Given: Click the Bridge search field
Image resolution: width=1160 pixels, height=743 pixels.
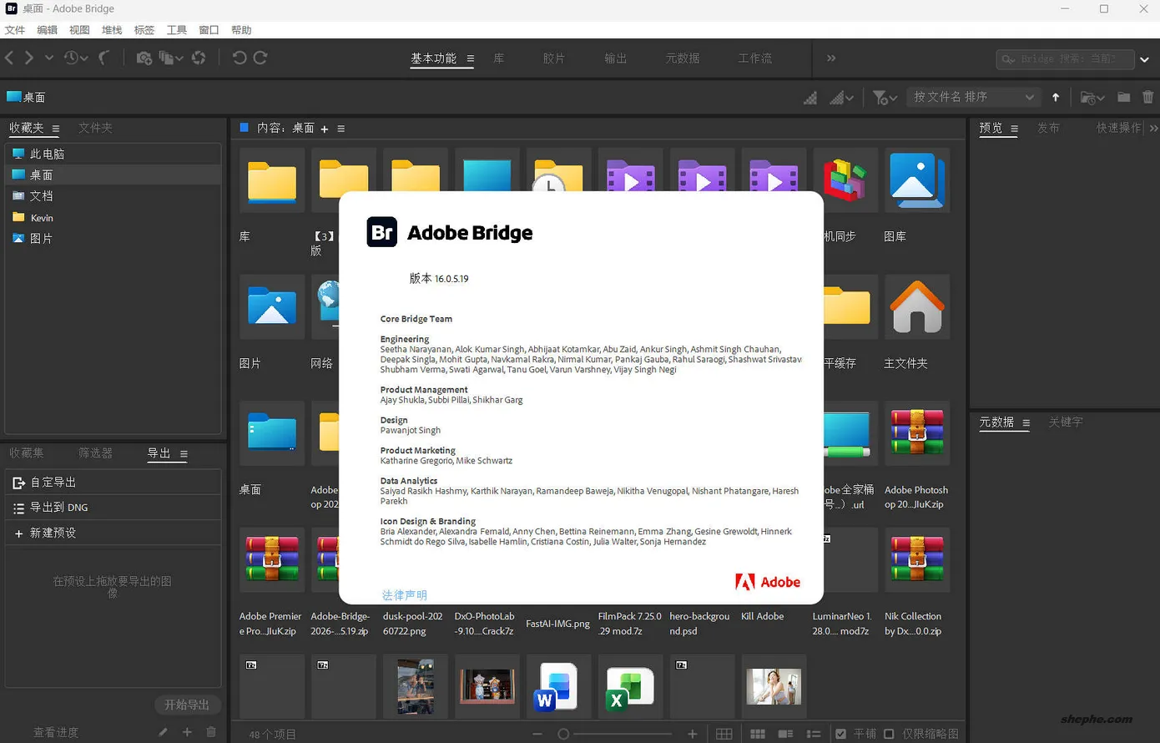Looking at the screenshot, I should (1065, 59).
